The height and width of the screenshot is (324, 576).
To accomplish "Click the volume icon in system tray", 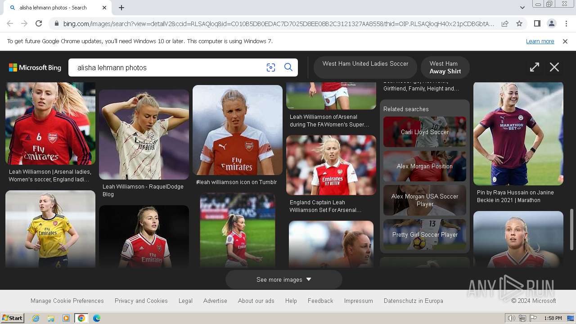I will (511, 318).
